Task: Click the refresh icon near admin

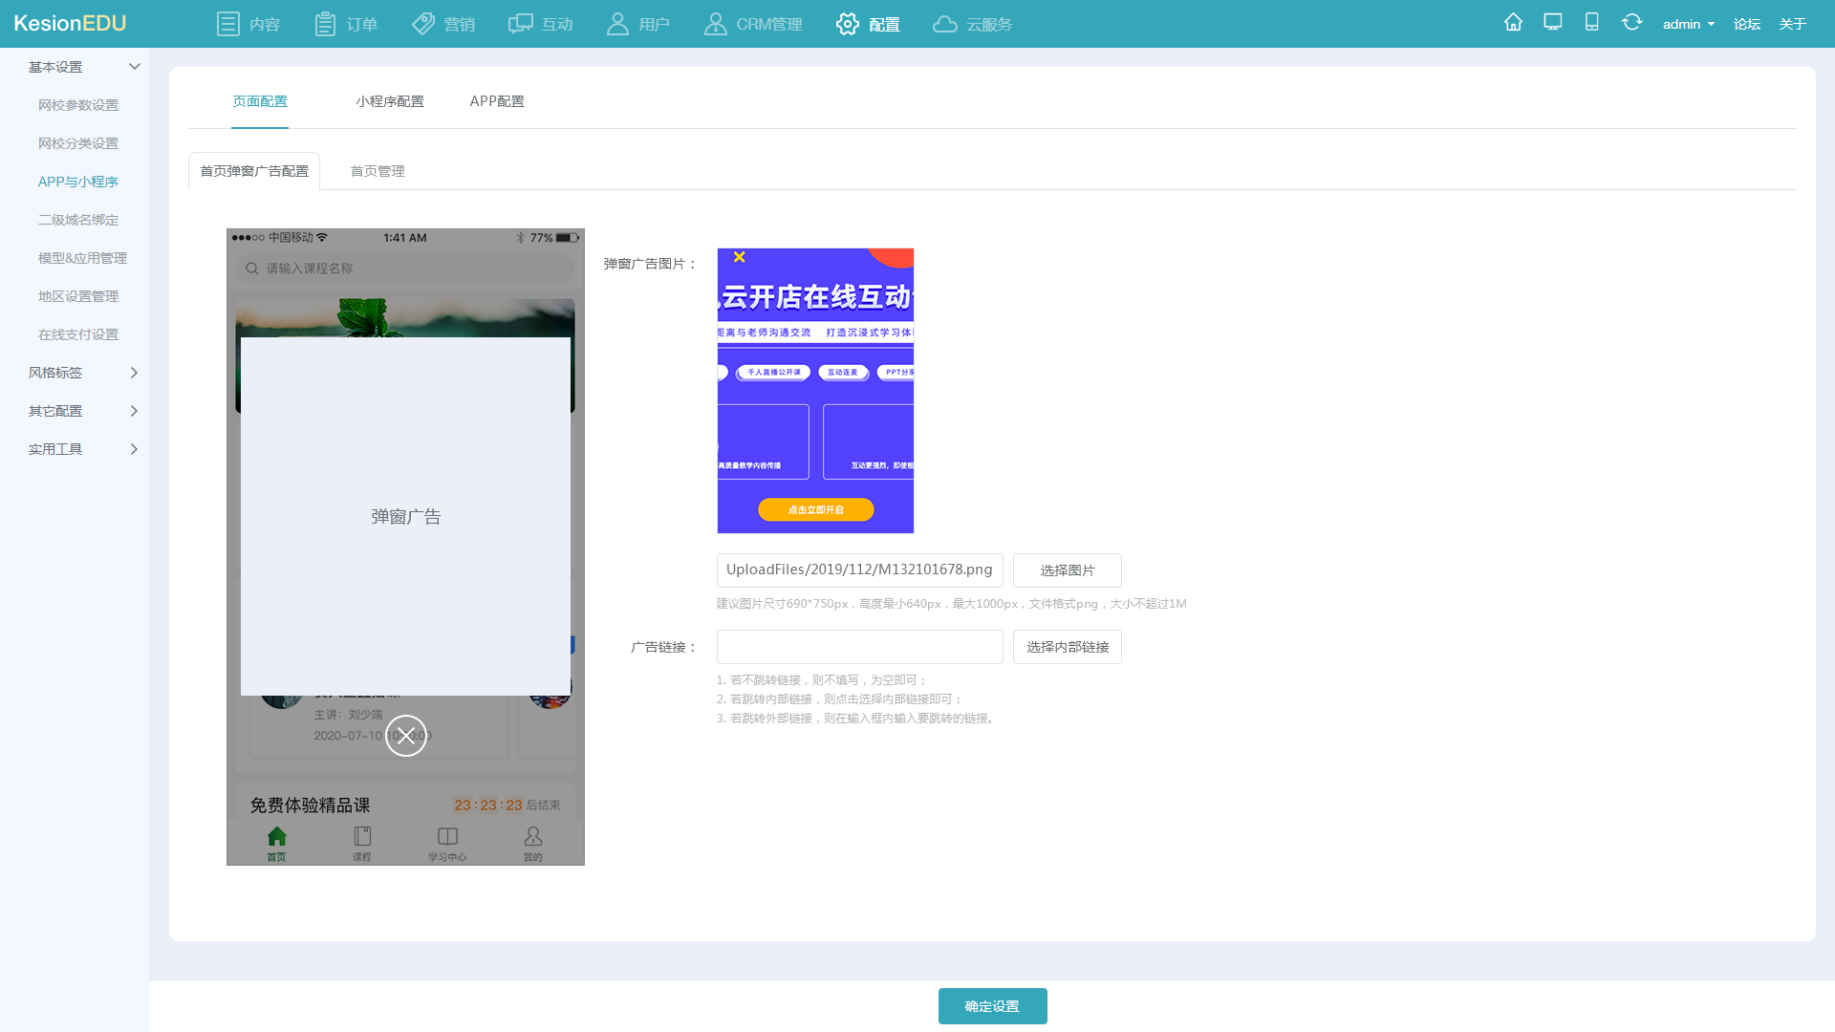Action: point(1632,21)
